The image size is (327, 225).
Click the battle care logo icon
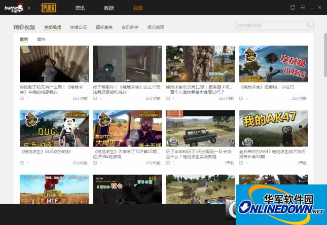point(14,8)
